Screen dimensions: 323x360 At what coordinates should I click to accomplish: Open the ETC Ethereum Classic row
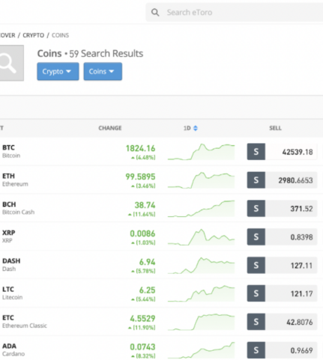161,322
